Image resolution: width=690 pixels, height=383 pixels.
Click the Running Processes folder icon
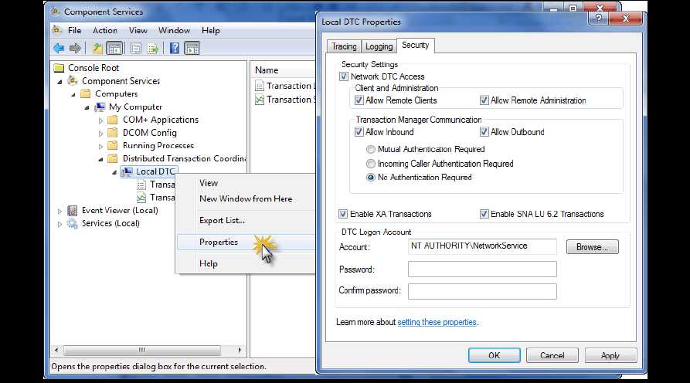pyautogui.click(x=113, y=145)
